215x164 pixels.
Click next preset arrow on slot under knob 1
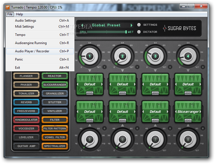[x=102, y=84]
